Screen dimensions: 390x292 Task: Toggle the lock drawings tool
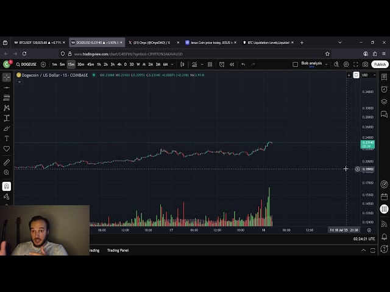pyautogui.click(x=7, y=196)
